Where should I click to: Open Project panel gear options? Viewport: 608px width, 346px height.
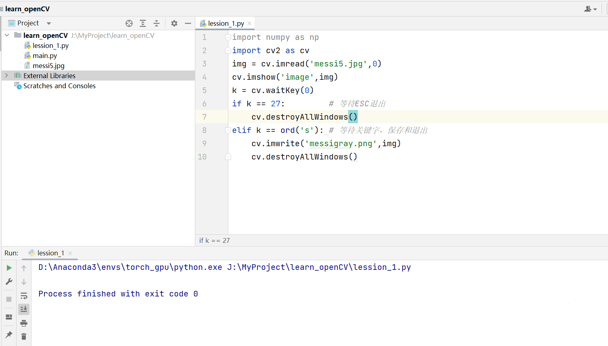174,23
